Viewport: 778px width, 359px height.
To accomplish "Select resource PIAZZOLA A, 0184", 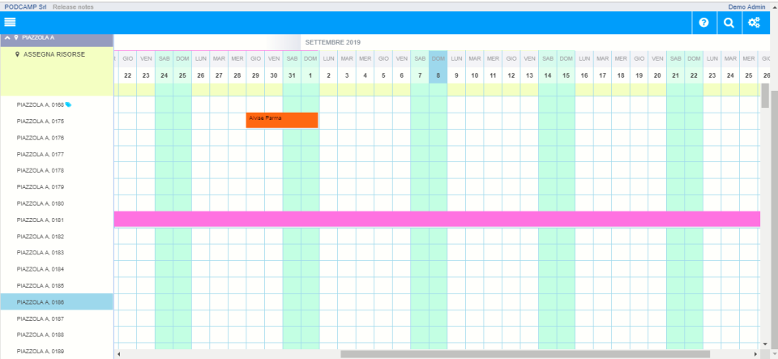I will [41, 269].
